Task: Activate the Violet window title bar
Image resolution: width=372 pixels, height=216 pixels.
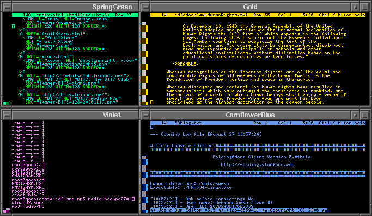Action: tap(75, 115)
